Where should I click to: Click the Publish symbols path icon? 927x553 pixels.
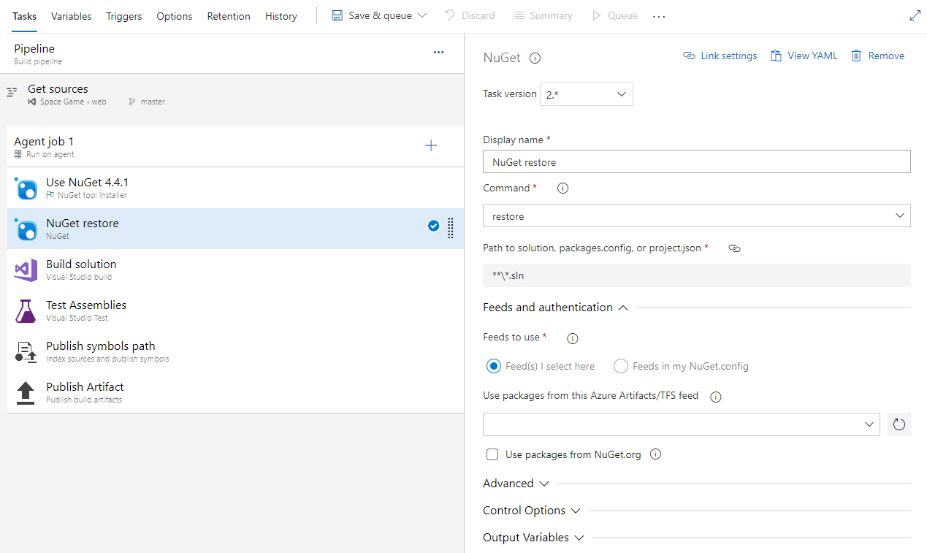click(x=26, y=352)
